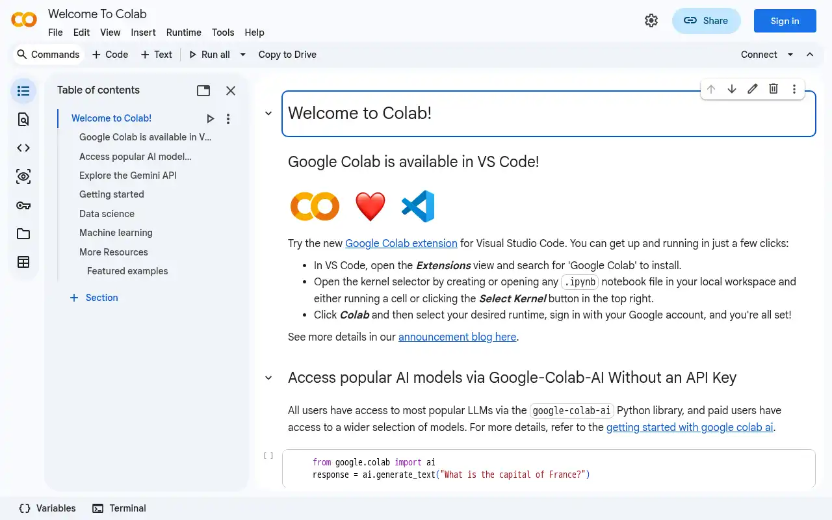Viewport: 832px width, 520px height.
Task: Open table of contents in new tab icon
Action: tap(203, 90)
